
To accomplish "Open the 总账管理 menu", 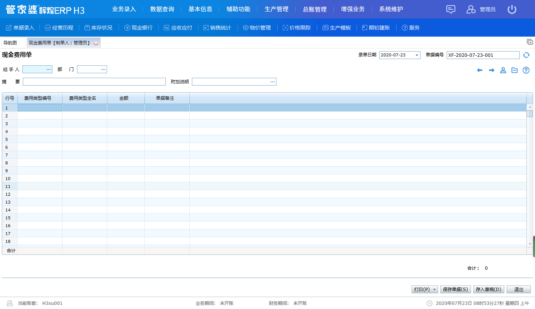I will 315,9.
